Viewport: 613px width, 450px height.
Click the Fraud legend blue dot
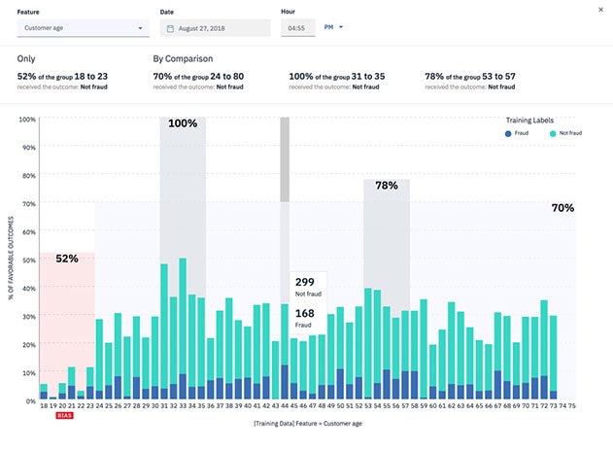coord(508,134)
